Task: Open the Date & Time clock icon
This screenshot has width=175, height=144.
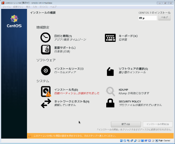Action: pos(46,38)
